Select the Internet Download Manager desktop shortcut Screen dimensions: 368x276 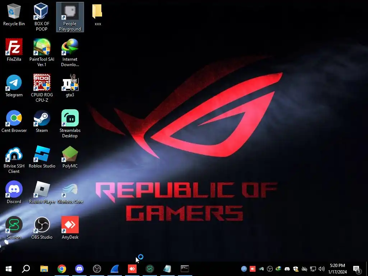pyautogui.click(x=70, y=52)
